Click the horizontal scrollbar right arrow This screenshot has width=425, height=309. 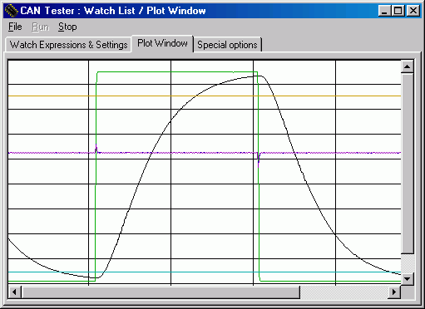pyautogui.click(x=394, y=292)
